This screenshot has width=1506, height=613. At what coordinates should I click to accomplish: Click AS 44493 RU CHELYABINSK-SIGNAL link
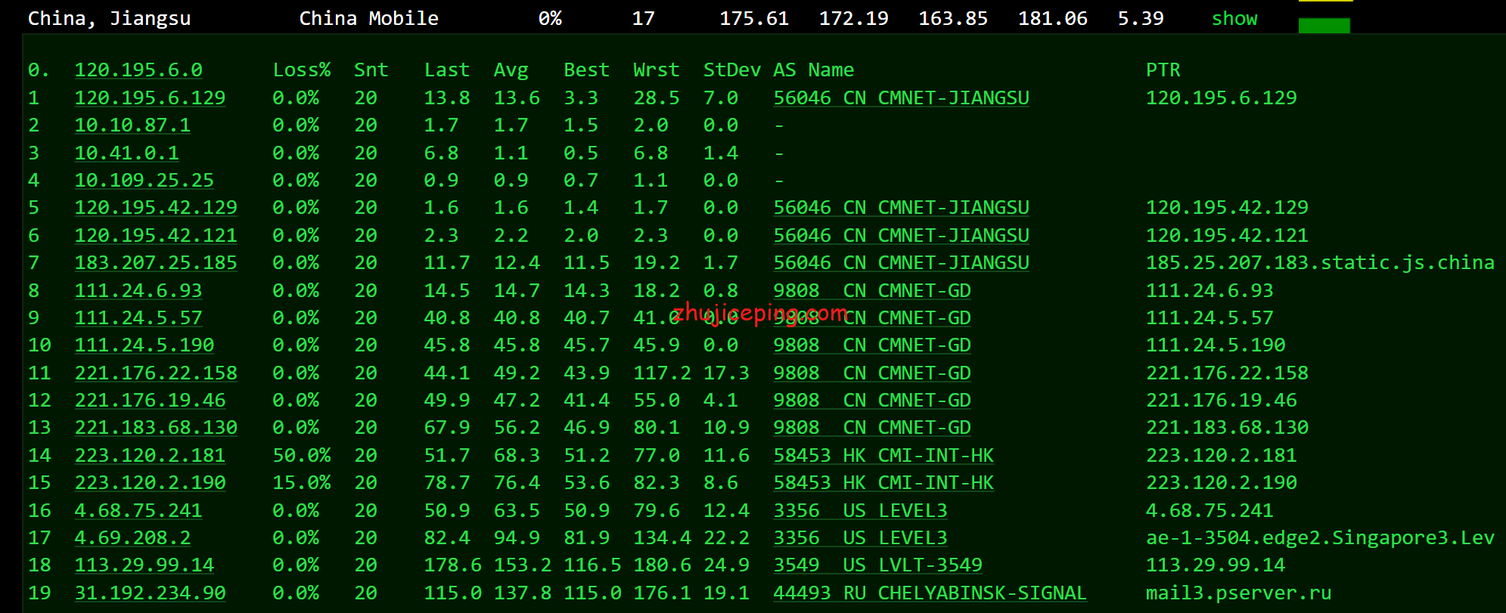(930, 593)
